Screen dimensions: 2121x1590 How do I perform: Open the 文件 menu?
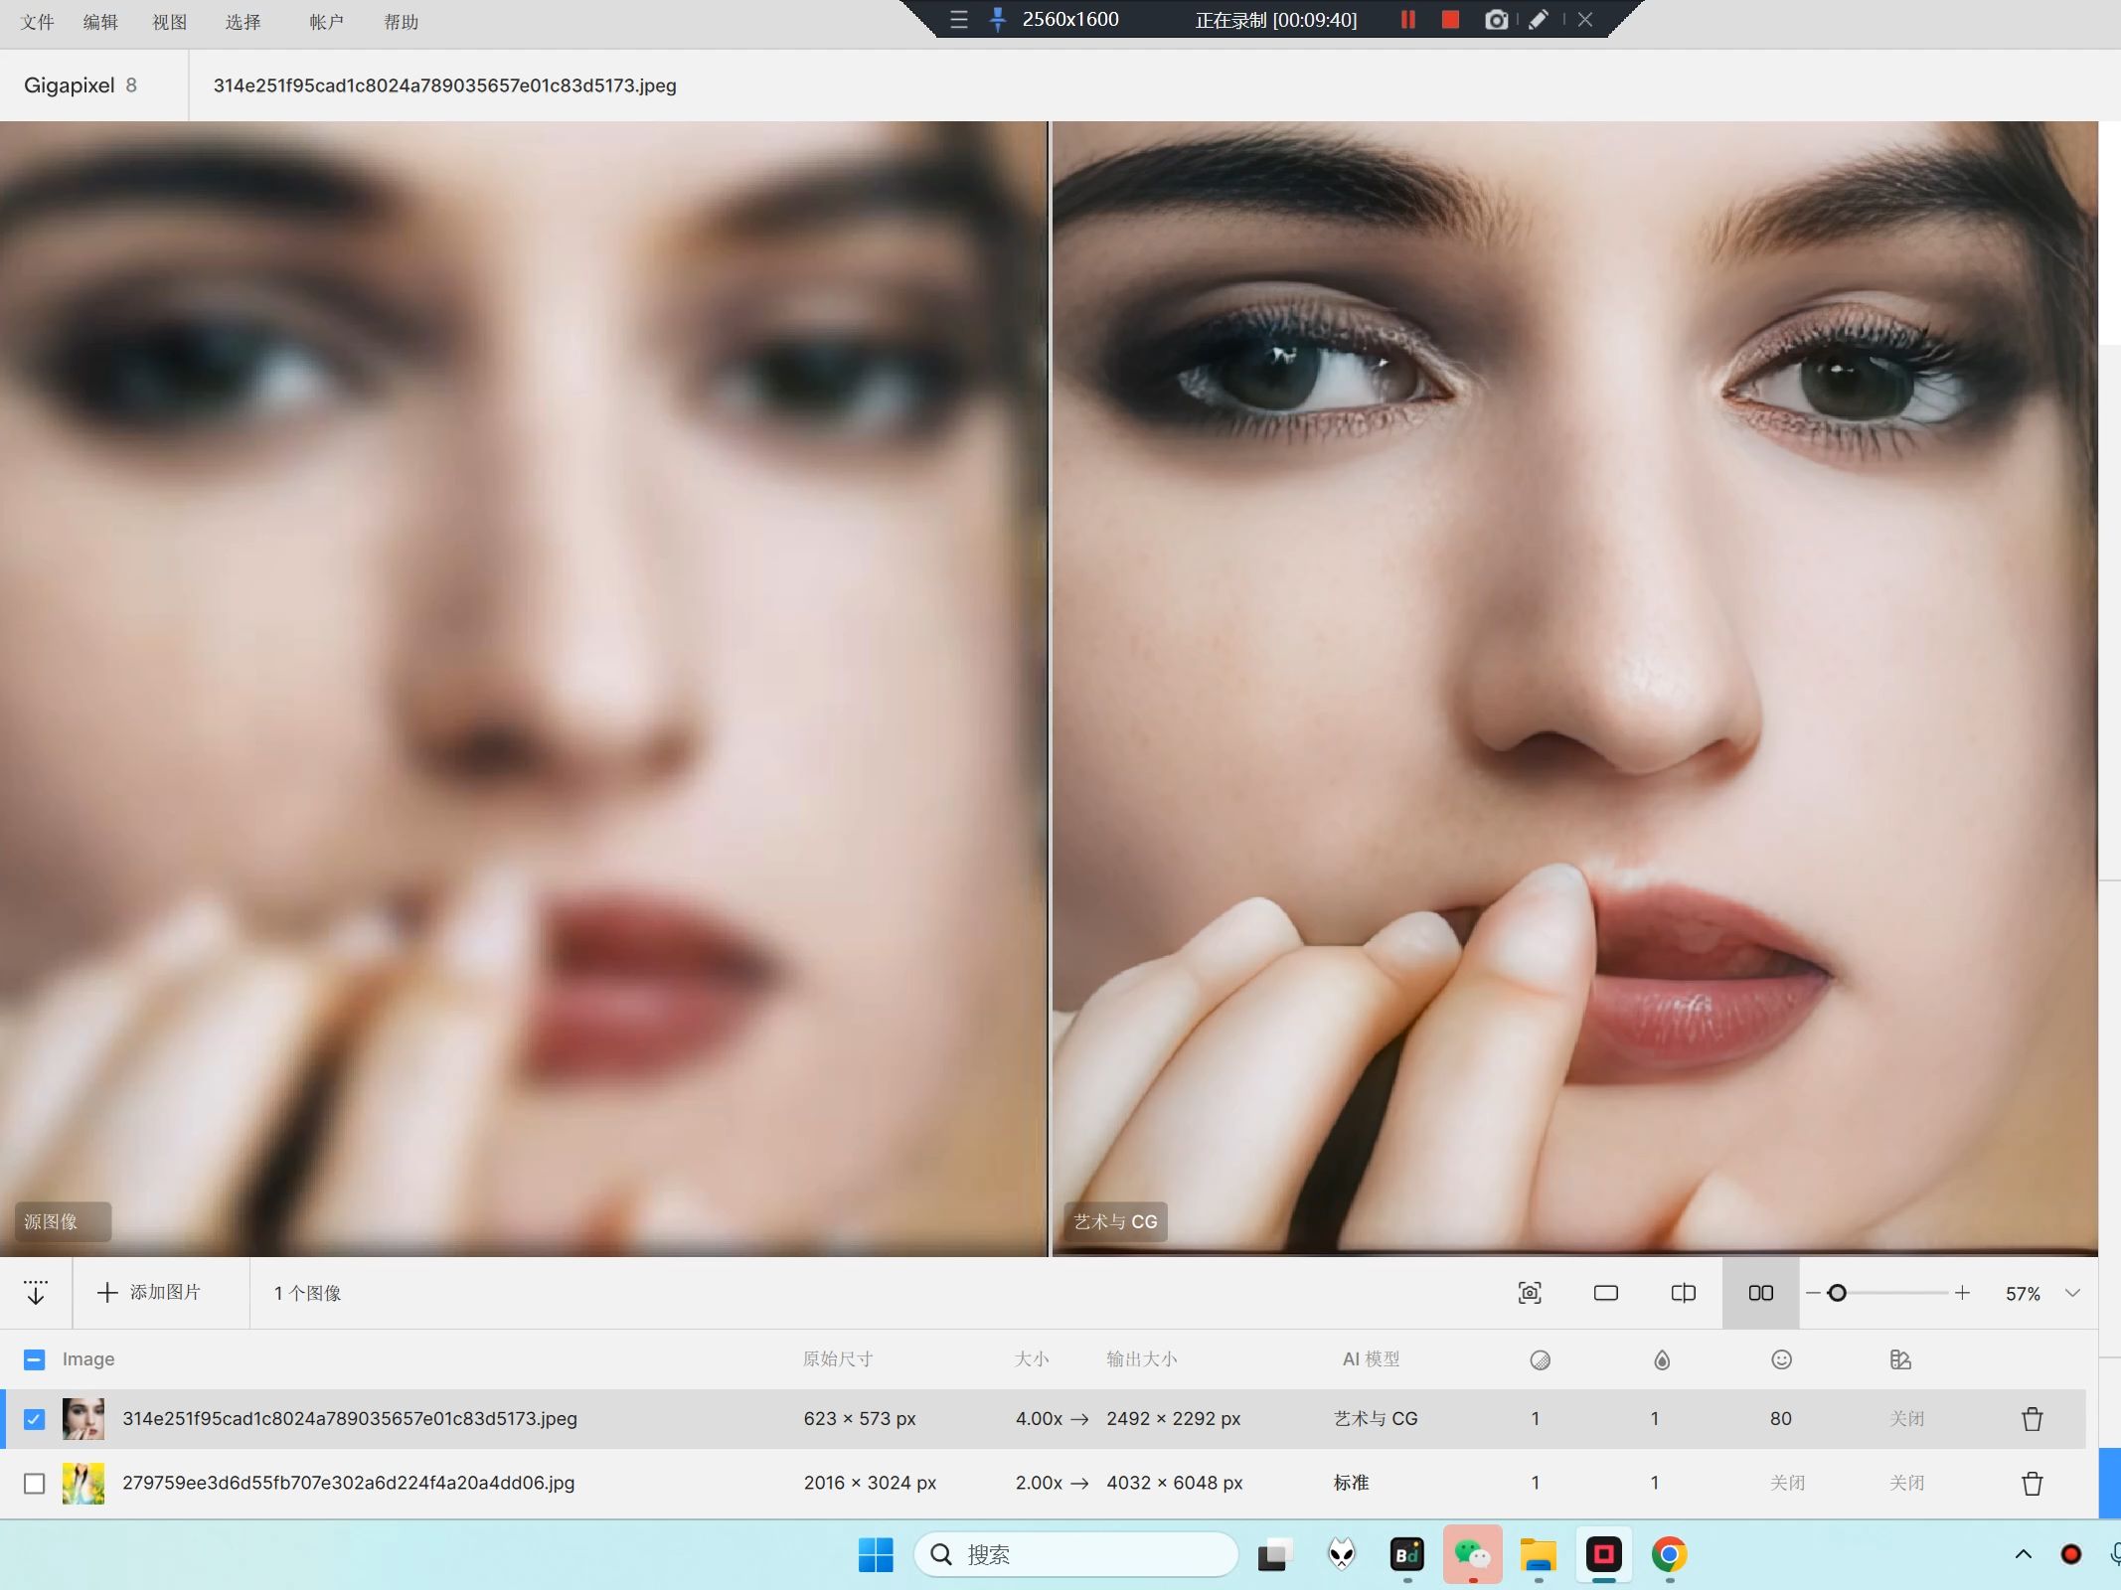[x=37, y=22]
